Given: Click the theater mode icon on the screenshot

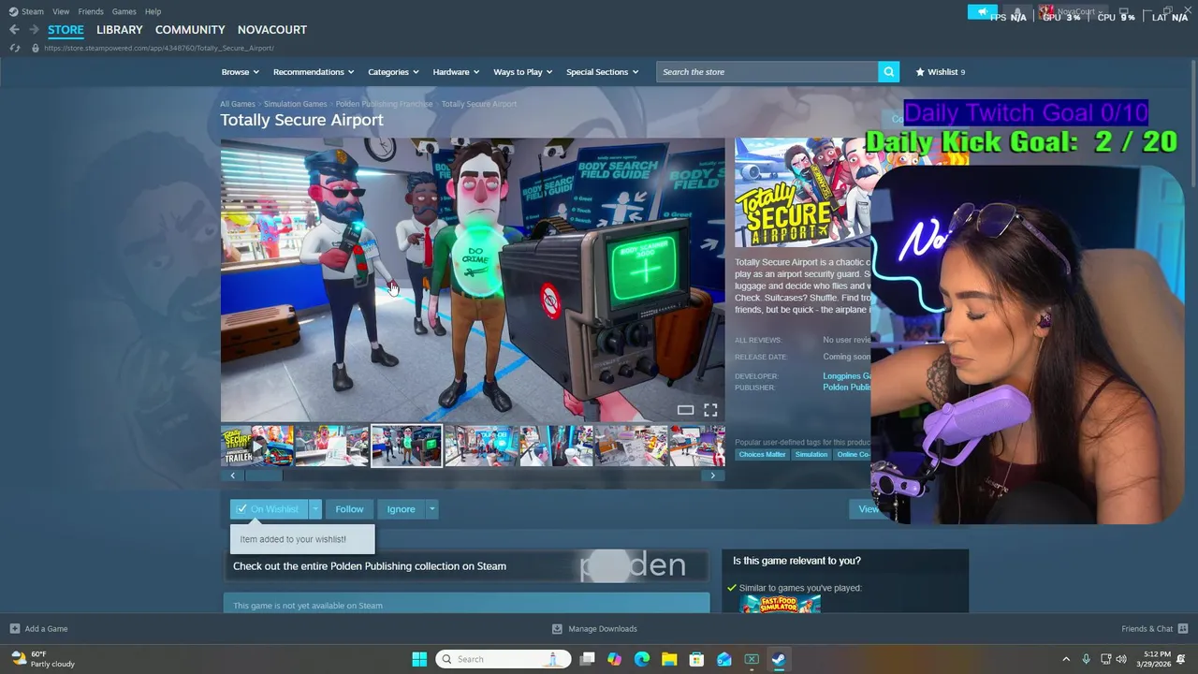Looking at the screenshot, I should tap(685, 410).
